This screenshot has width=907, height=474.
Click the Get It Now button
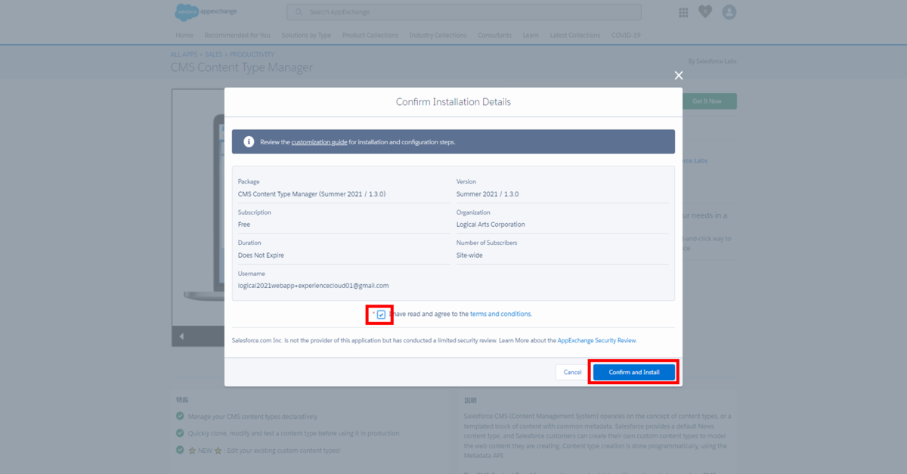(707, 101)
